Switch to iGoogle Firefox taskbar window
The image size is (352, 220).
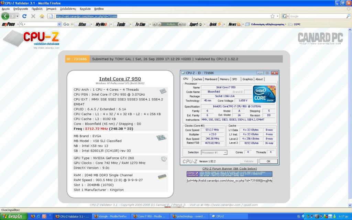coord(111,217)
